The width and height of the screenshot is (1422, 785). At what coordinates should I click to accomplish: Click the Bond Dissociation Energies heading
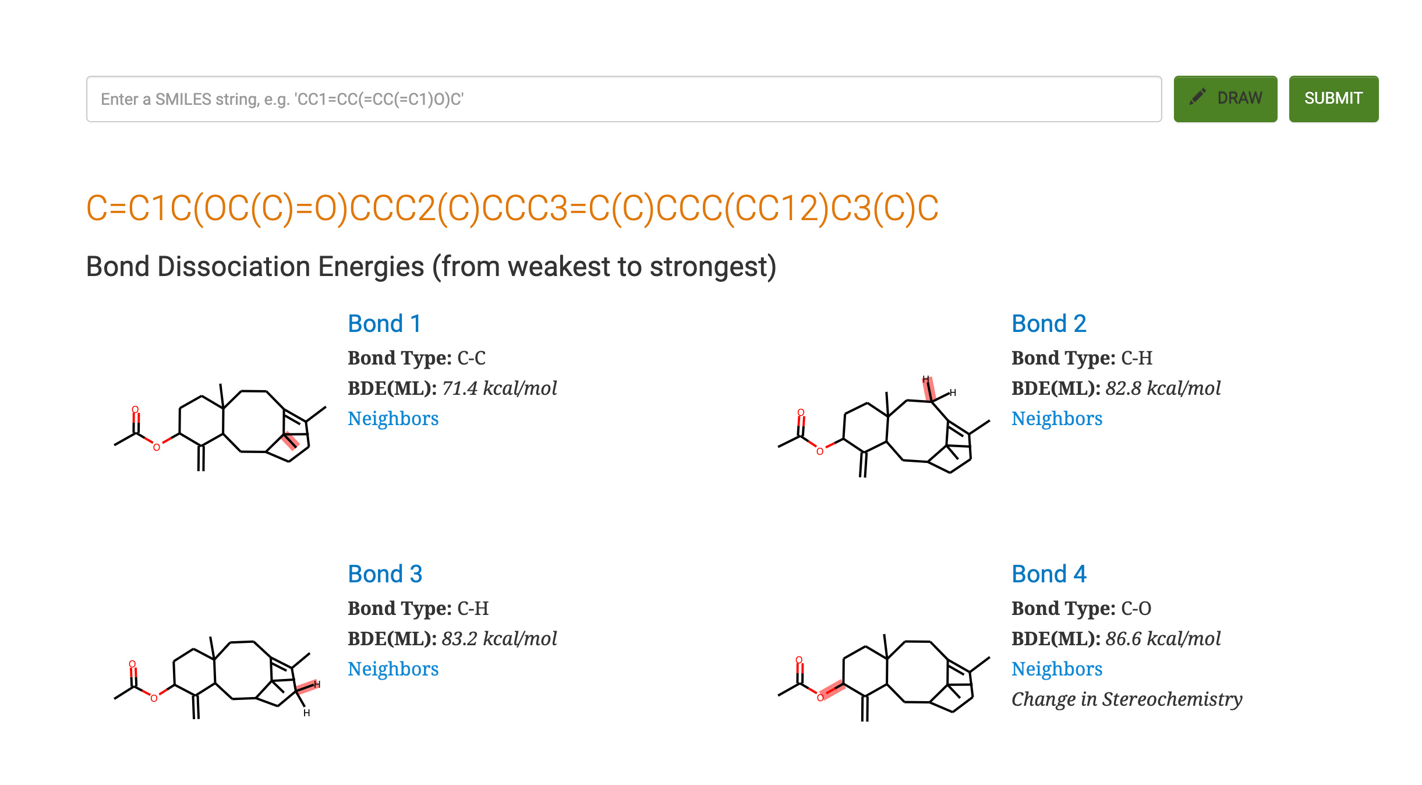(431, 267)
